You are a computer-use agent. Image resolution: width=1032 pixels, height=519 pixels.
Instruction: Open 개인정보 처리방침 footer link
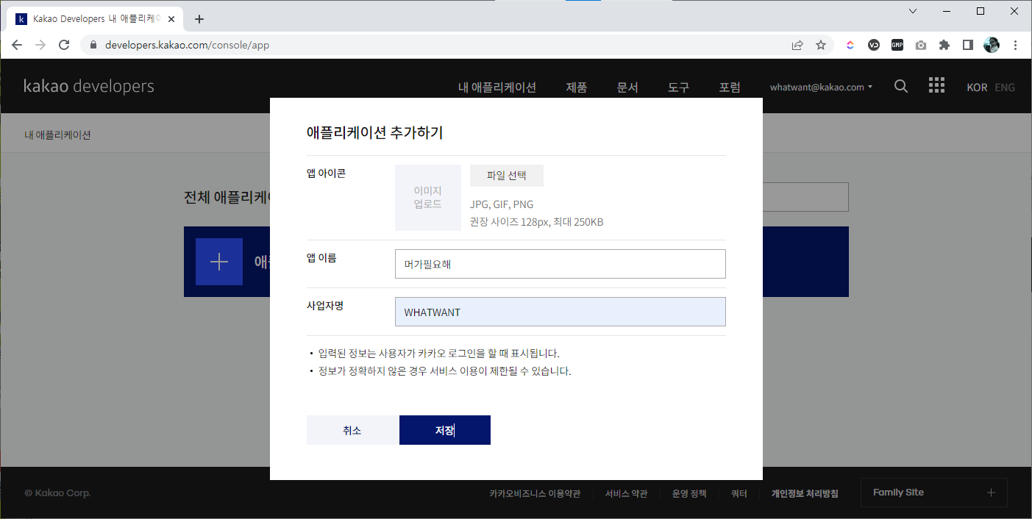805,493
